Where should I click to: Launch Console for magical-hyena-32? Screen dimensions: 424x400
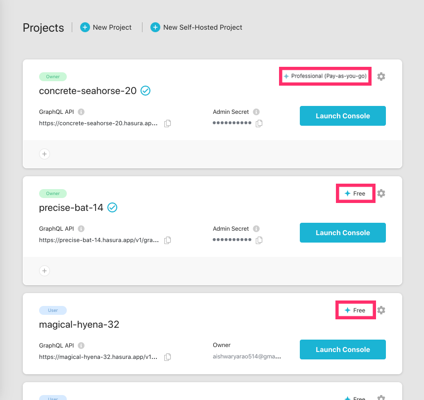coord(342,349)
